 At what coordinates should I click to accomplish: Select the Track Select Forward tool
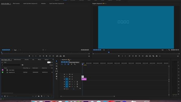point(57,63)
